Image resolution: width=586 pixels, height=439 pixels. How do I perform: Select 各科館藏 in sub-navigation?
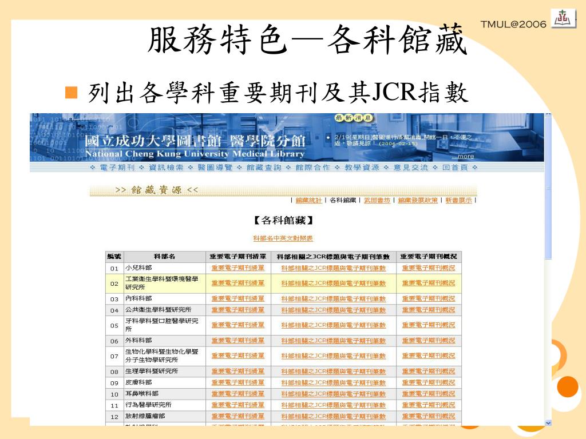[x=343, y=201]
